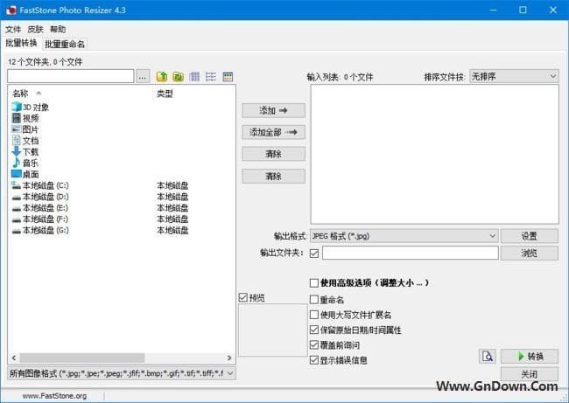Switch to 批量重命名 tab
569x403 pixels.
coord(65,45)
